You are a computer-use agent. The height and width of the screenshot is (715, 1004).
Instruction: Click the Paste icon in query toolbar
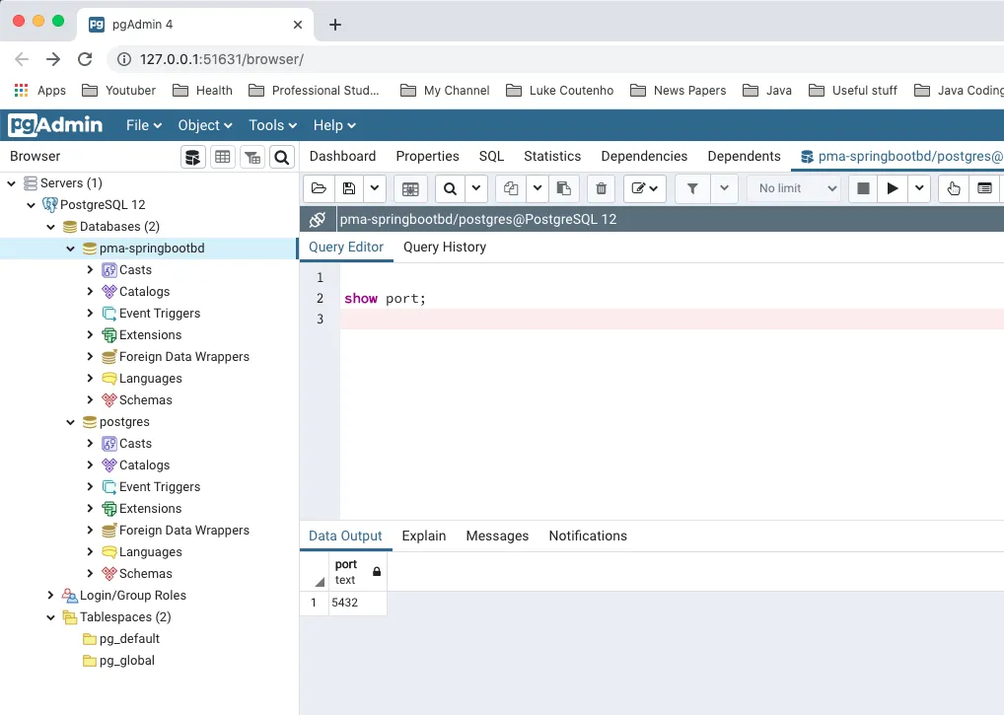click(x=564, y=188)
